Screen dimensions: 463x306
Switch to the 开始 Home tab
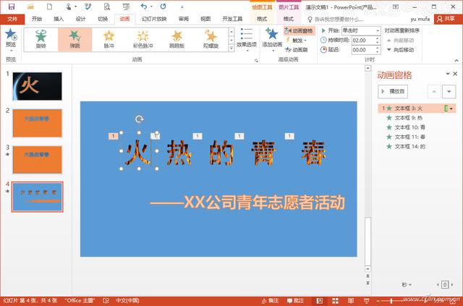coord(37,19)
